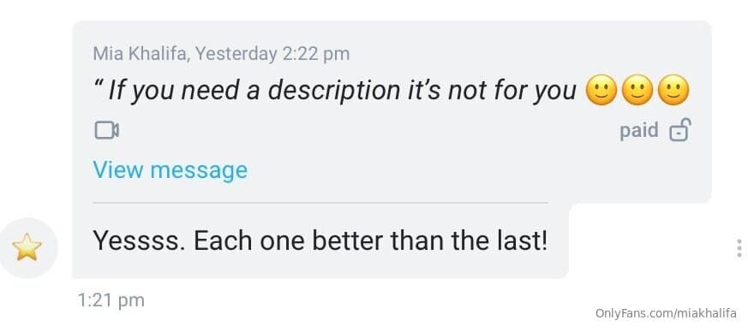The image size is (748, 332).
Task: Click the video camera attachment icon
Action: (106, 130)
